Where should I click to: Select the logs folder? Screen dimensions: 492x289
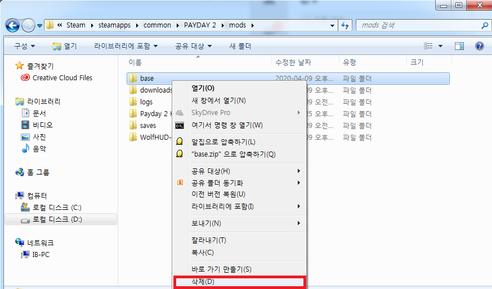tap(146, 102)
